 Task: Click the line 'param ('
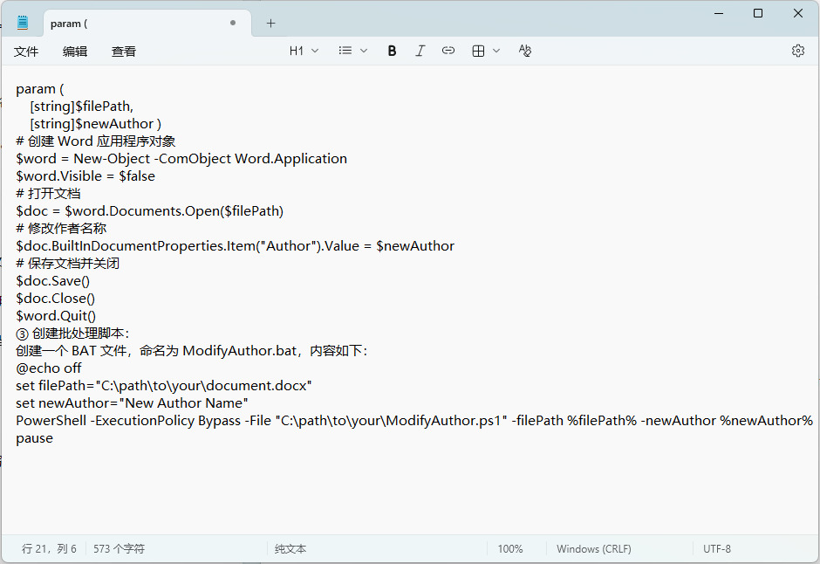[40, 89]
